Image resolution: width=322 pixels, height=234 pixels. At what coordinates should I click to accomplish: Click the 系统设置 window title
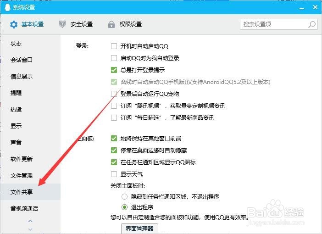pyautogui.click(x=24, y=7)
